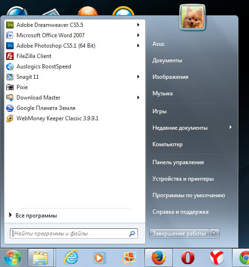Image resolution: width=249 pixels, height=267 pixels.
Task: Open Windows Explorer folder taskbar icon
Action: pyautogui.click(x=40, y=258)
